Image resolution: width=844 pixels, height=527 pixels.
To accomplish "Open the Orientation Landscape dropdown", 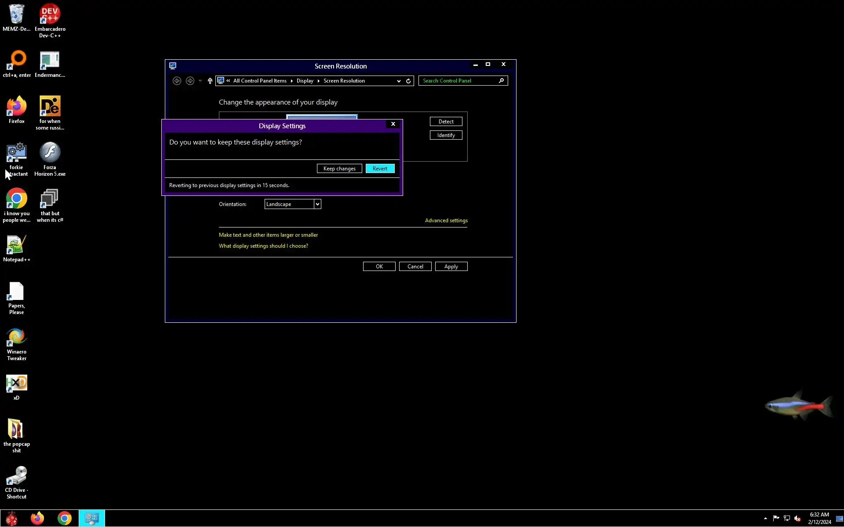I will pyautogui.click(x=317, y=204).
